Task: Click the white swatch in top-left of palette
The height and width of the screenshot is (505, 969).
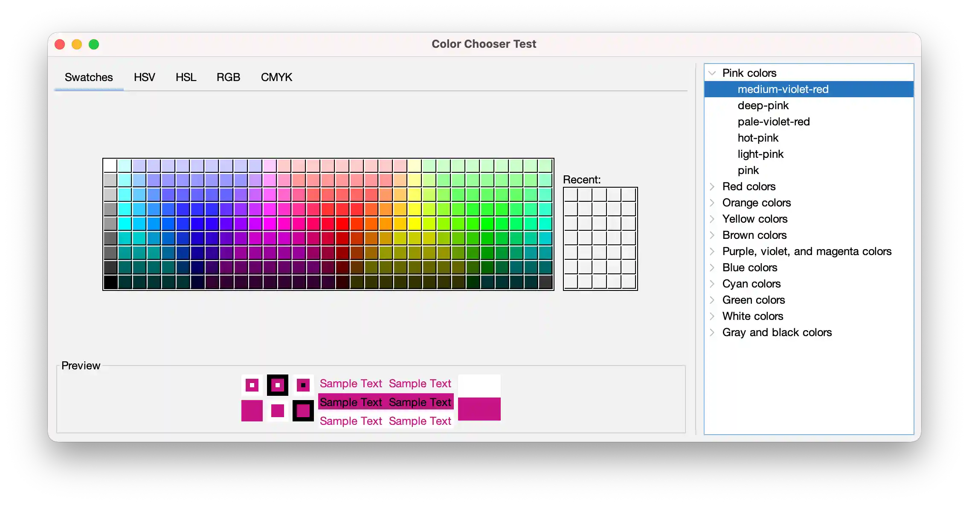Action: [x=110, y=165]
